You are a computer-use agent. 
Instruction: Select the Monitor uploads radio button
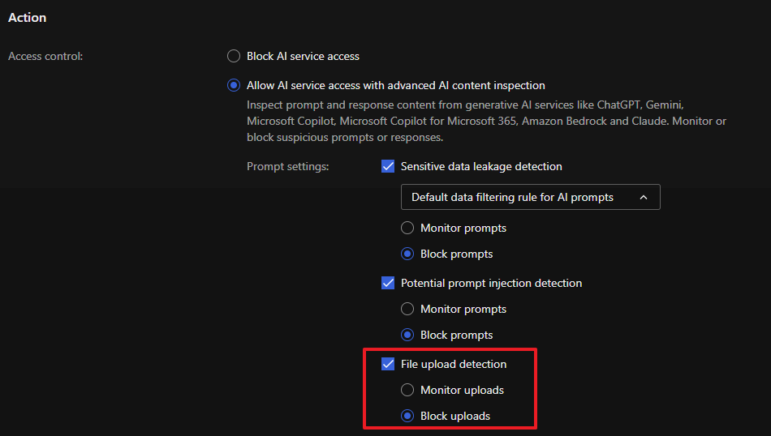[x=408, y=390]
